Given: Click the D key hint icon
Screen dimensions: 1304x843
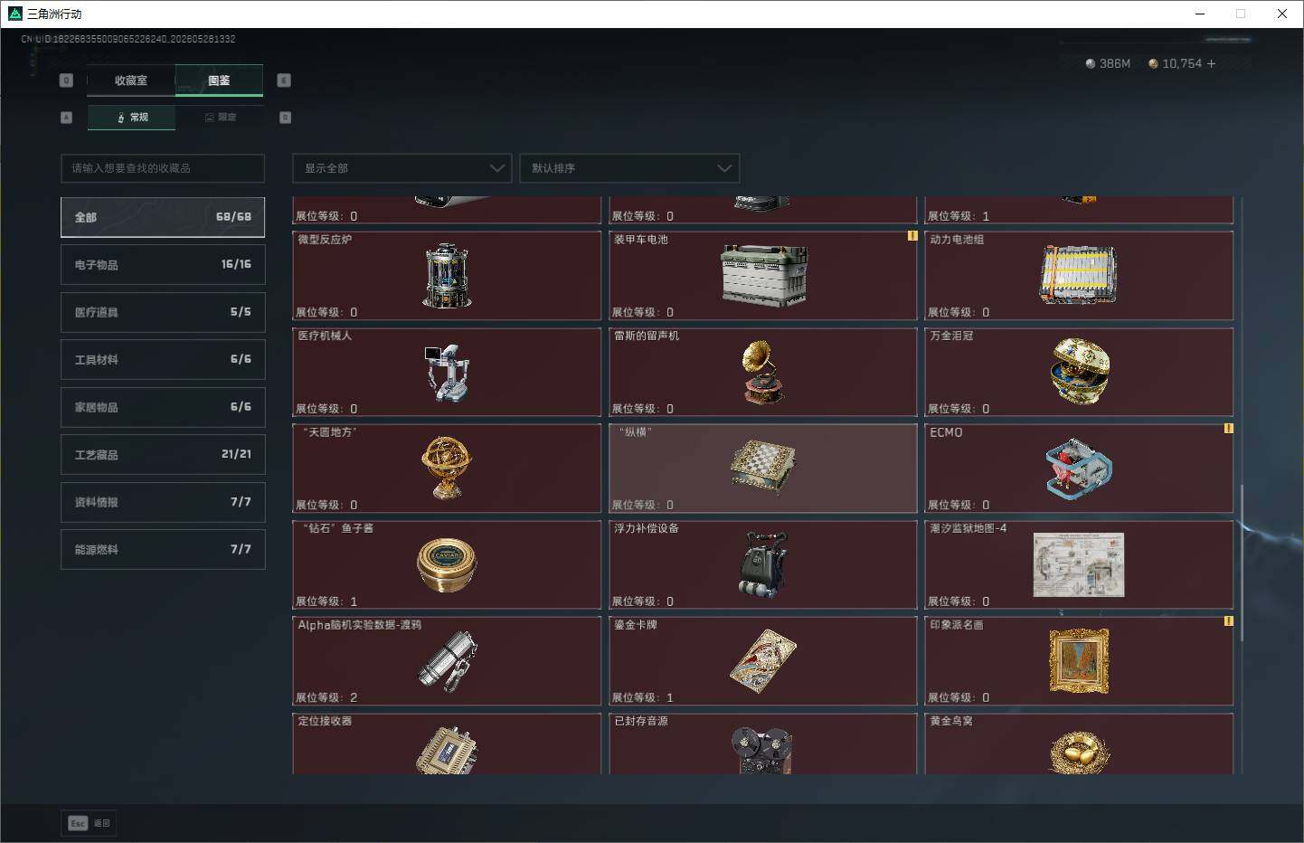Looking at the screenshot, I should [285, 118].
